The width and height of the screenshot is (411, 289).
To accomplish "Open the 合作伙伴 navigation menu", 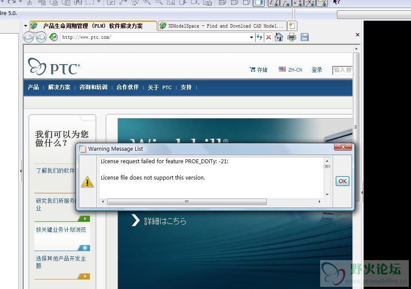I will point(127,87).
